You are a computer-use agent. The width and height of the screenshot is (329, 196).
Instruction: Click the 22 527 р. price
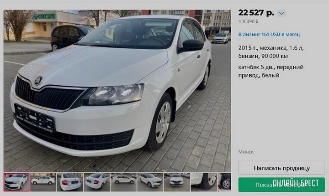(x=256, y=13)
